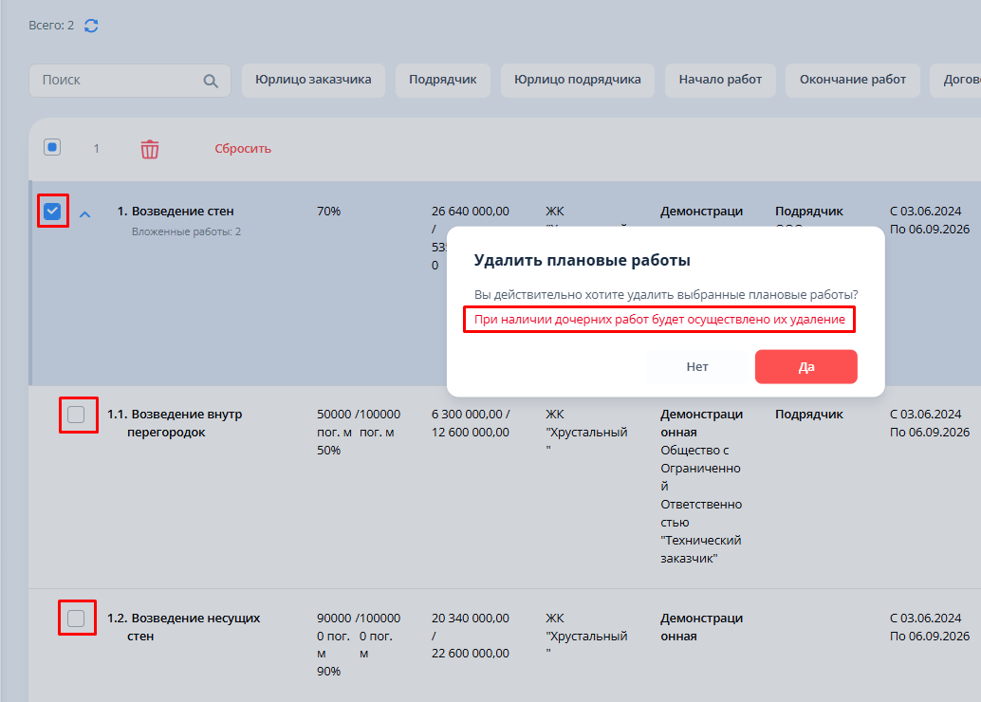Check the Возведение внутр перегородок checkbox
The image size is (981, 702).
[x=77, y=415]
